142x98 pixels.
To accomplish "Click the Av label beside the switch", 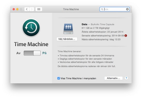I will [18, 53].
